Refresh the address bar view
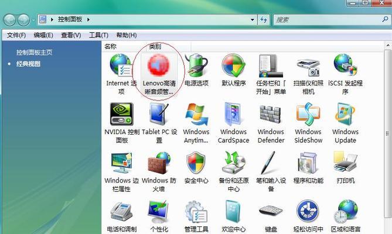The image size is (392, 234). coord(264,19)
